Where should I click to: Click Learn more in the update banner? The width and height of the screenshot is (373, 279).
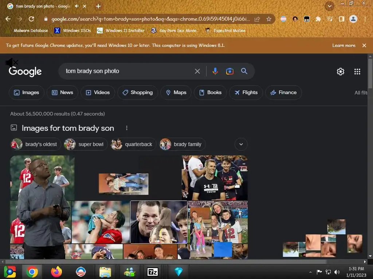(344, 45)
